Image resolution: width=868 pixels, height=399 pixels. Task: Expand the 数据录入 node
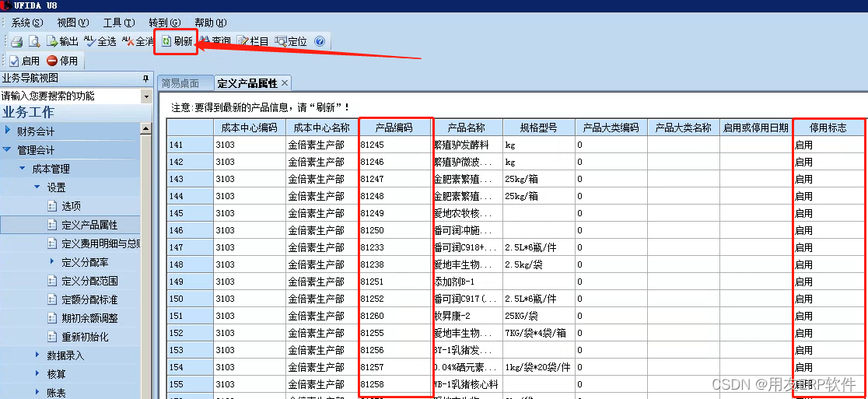[x=37, y=355]
